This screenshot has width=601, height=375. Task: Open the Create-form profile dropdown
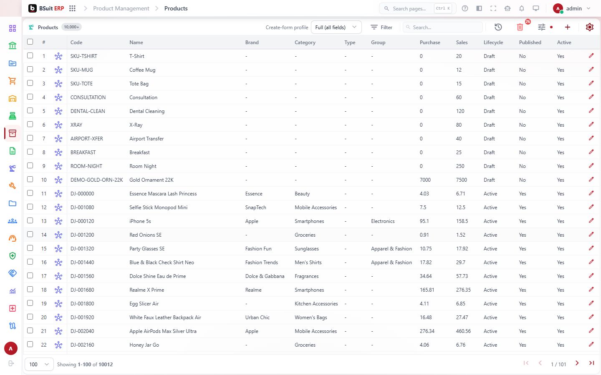336,27
